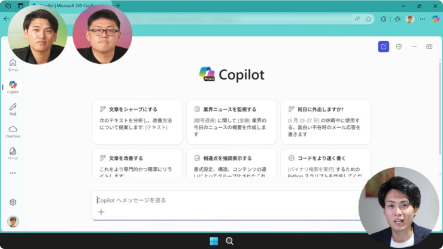Click the account avatar in sidebar

click(13, 222)
